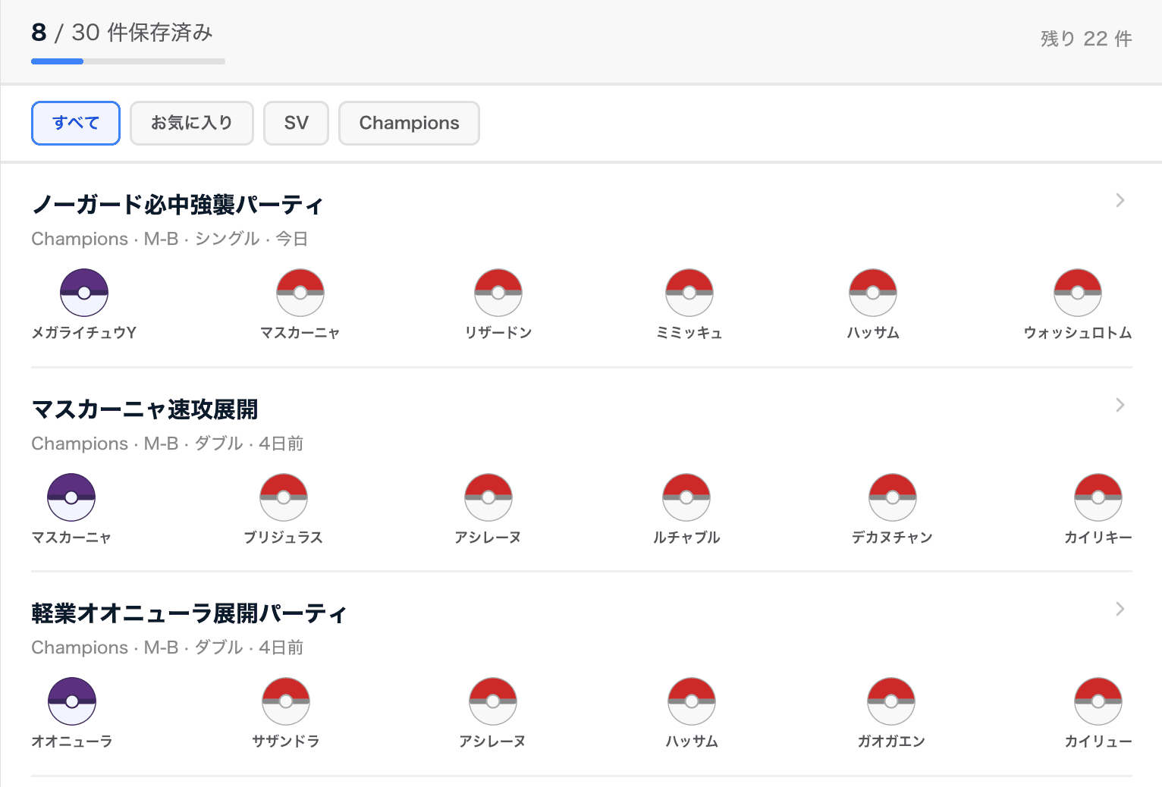The image size is (1162, 787).
Task: Select the ミミッキュ pokeball icon
Action: [689, 292]
